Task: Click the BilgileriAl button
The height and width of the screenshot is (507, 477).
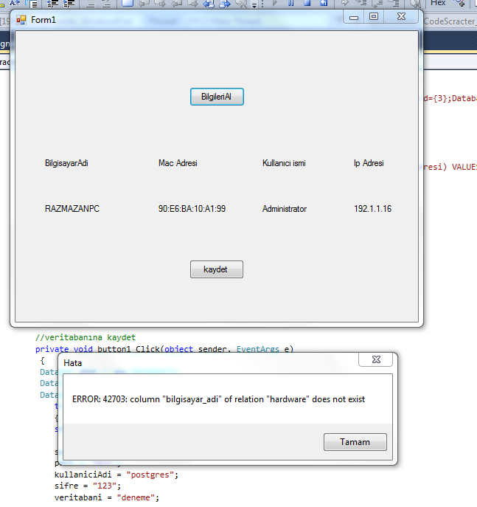Action: click(x=217, y=97)
